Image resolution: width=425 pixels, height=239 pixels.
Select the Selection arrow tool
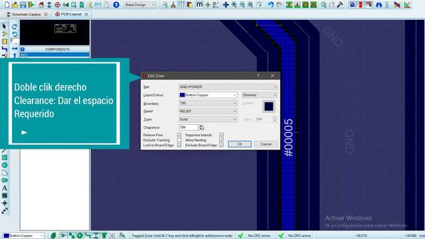[5, 26]
